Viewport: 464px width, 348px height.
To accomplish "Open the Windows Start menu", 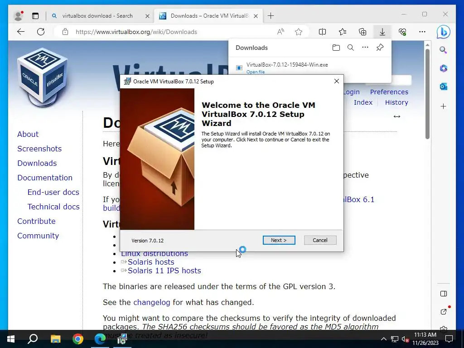I will 11,339.
